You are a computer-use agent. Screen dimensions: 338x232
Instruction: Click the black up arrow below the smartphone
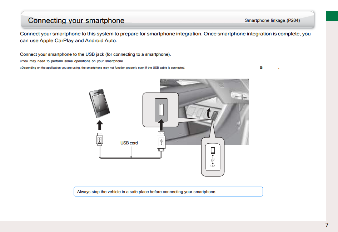(x=100, y=125)
